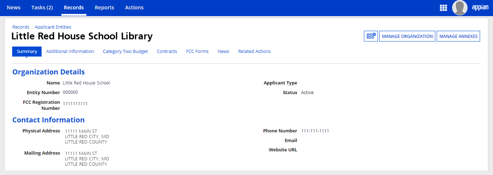
Task: Follow the Records breadcrumb link
Action: (21, 27)
